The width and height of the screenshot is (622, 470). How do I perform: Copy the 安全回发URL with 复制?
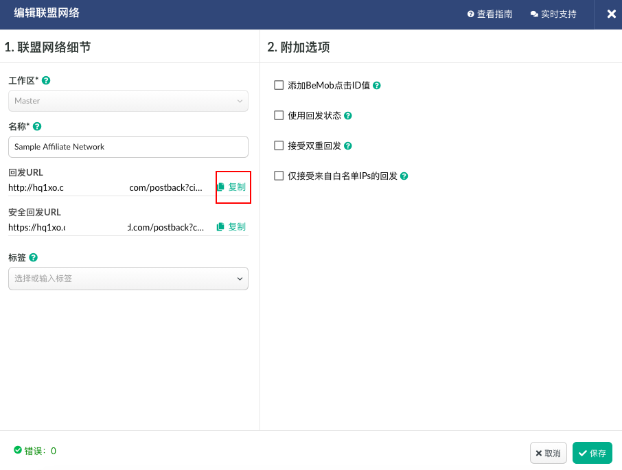coord(231,226)
